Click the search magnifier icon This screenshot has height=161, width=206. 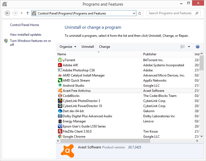click(197, 13)
